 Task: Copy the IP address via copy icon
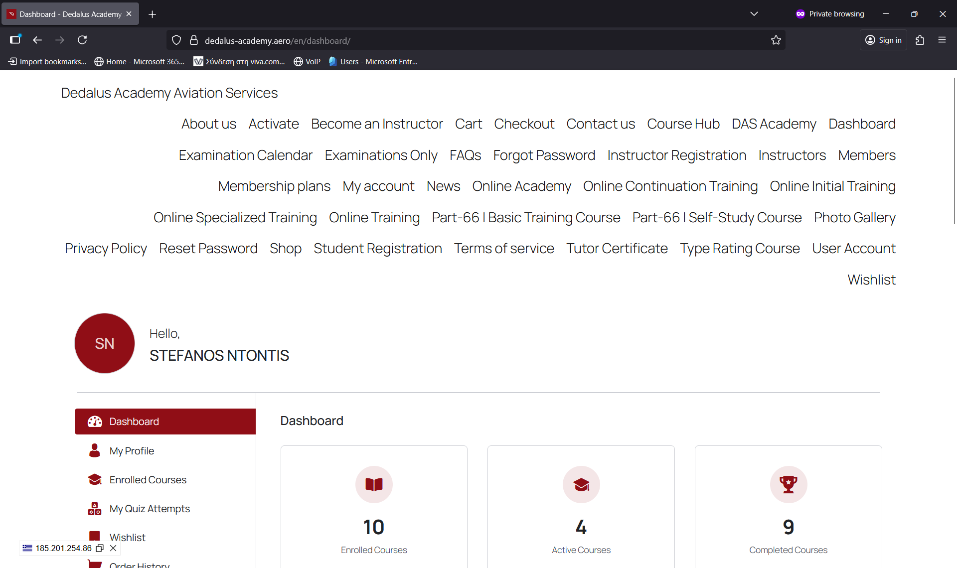[x=100, y=548]
